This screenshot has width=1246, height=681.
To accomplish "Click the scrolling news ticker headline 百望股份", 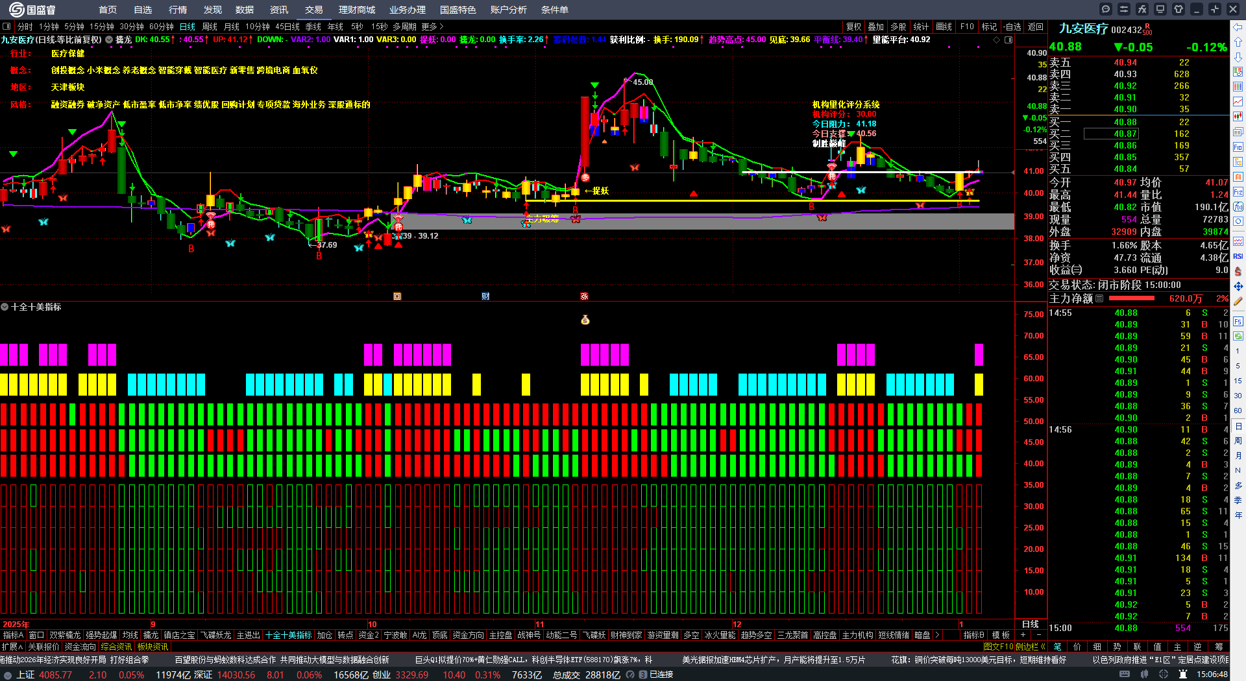I will pos(281,660).
